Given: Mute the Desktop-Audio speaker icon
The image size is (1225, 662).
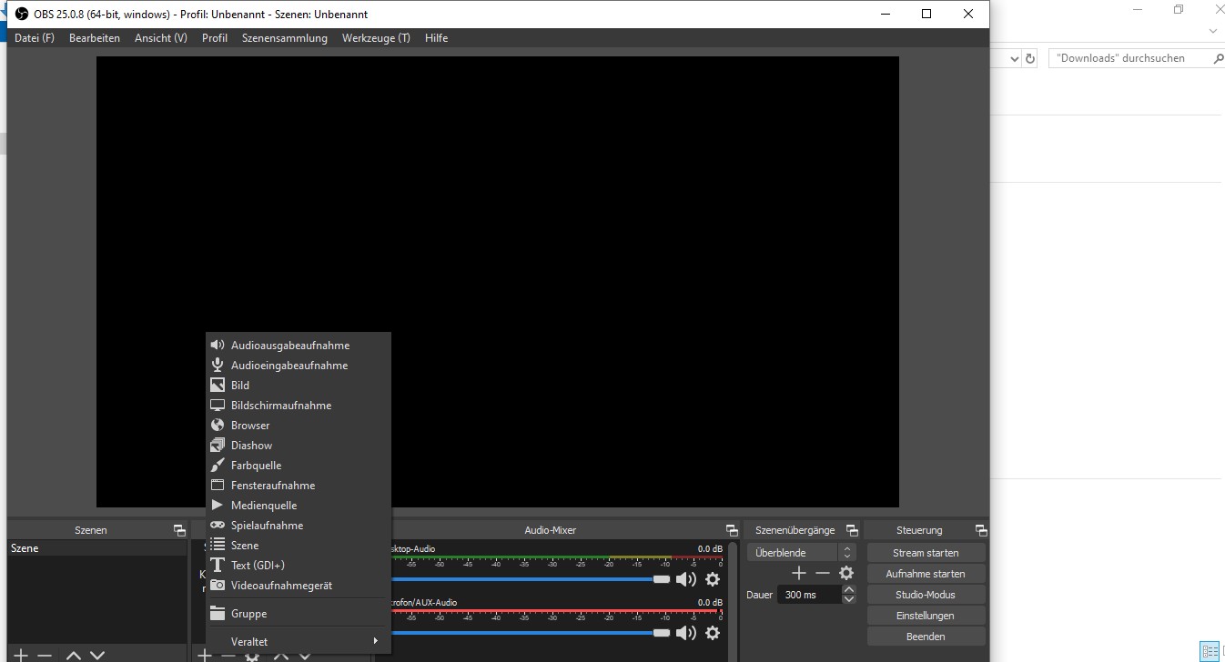Looking at the screenshot, I should (x=685, y=579).
